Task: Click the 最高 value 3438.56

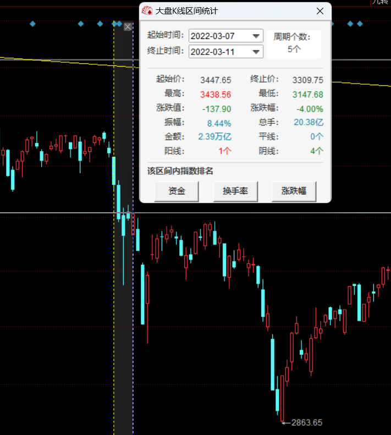Action: (x=216, y=95)
